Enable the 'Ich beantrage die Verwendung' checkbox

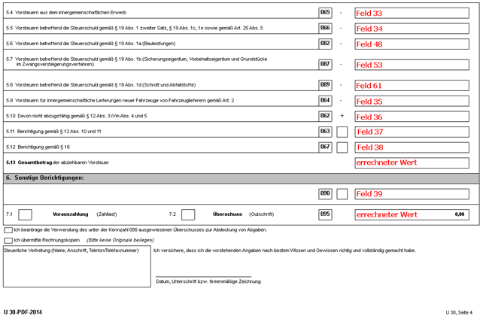8,230
